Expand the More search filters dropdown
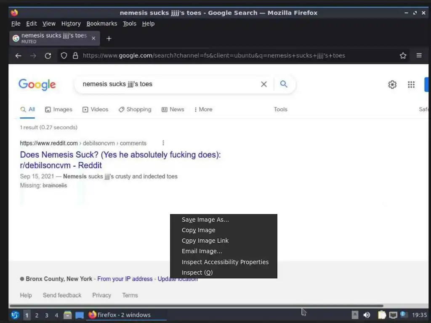The image size is (431, 323). tap(203, 109)
